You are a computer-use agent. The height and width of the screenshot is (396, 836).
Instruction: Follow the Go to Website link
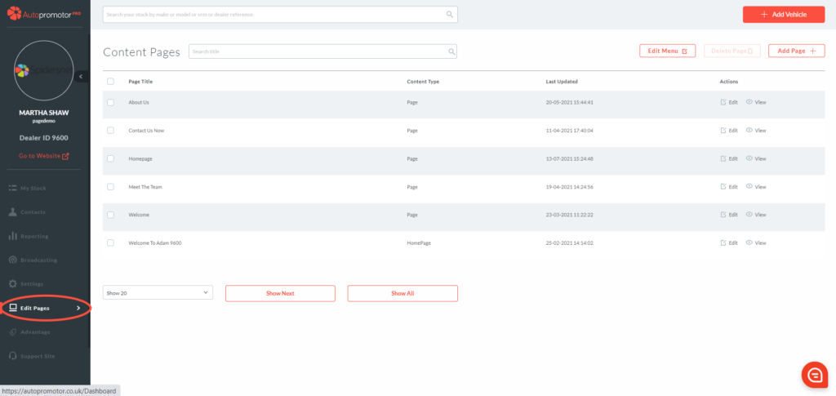[44, 156]
